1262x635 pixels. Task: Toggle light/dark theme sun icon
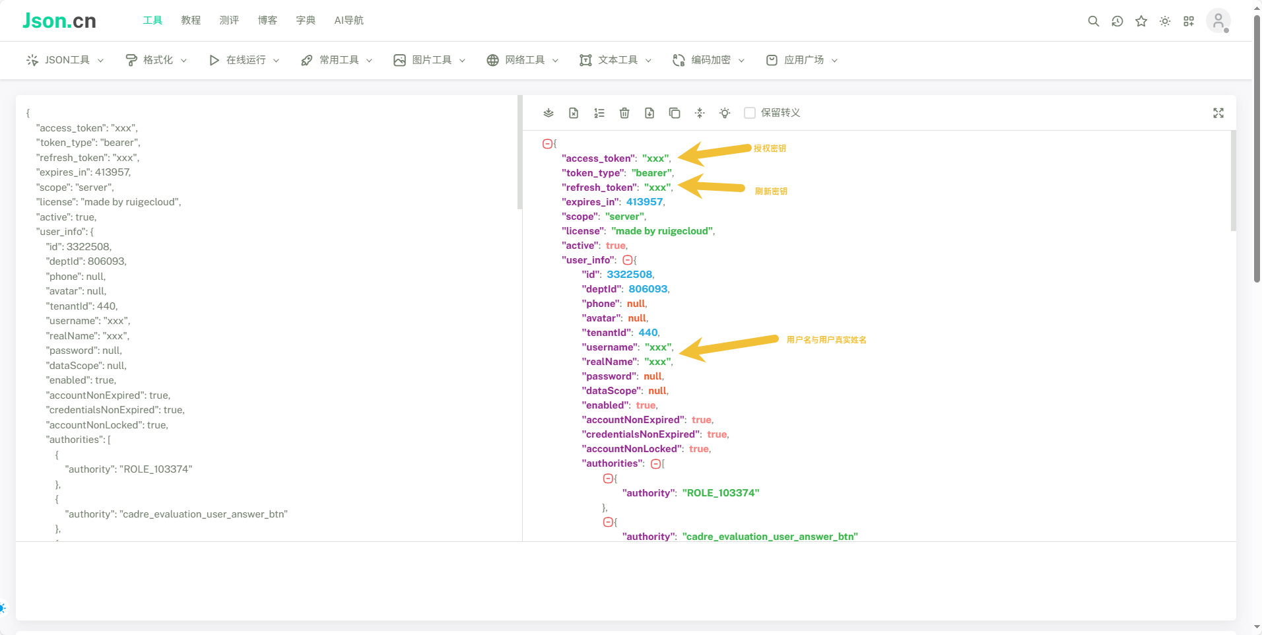coord(1165,21)
